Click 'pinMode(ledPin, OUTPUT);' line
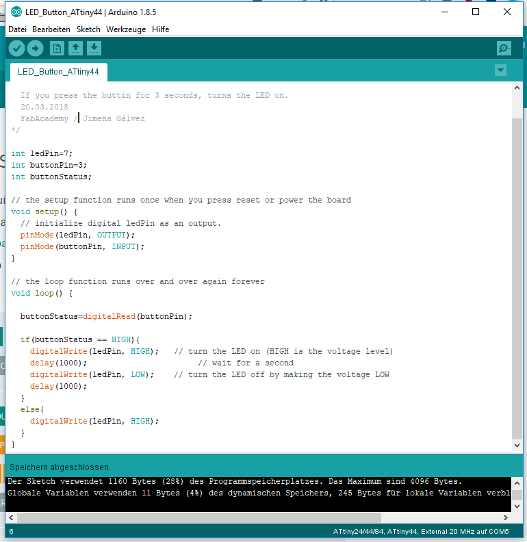The image size is (527, 542). pos(77,235)
